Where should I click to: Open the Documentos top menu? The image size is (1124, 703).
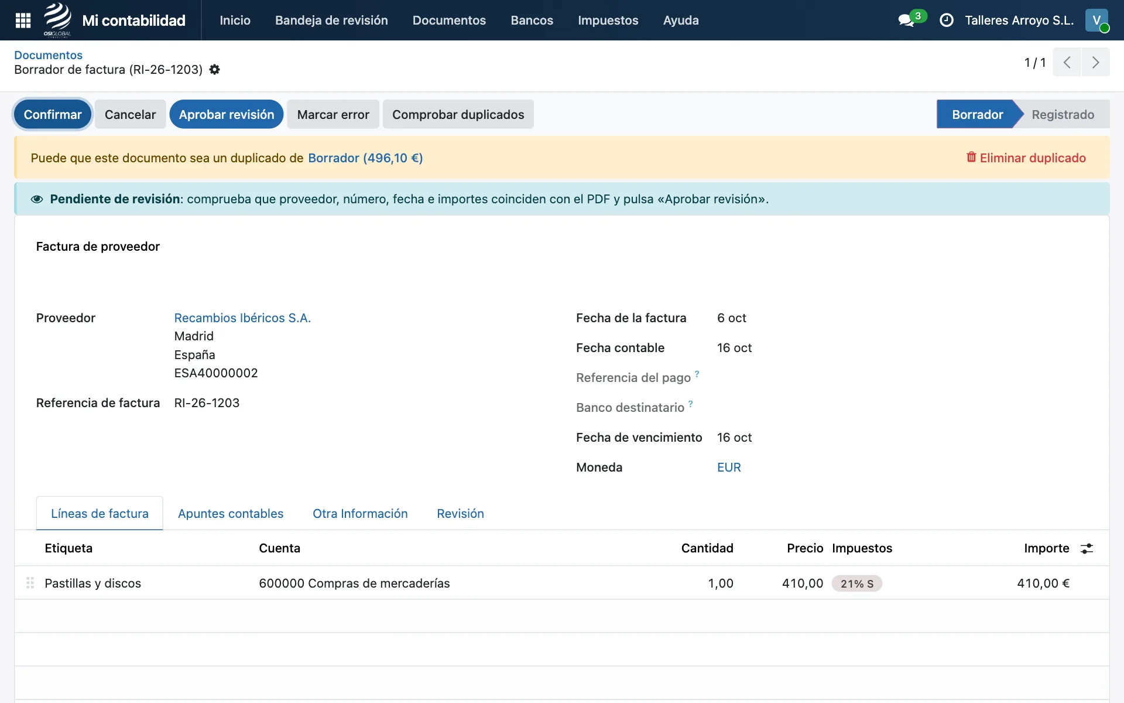pos(449,21)
